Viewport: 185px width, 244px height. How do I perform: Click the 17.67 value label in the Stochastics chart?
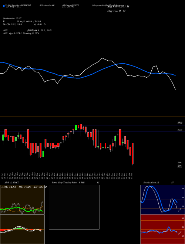(x=179, y=210)
